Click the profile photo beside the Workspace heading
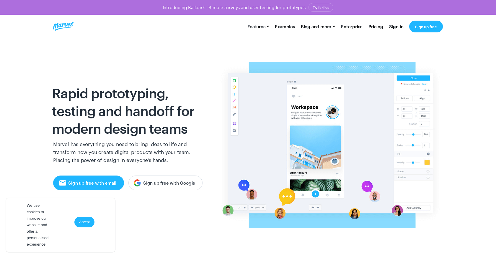Viewport: 496px width, 258px height. (x=332, y=112)
